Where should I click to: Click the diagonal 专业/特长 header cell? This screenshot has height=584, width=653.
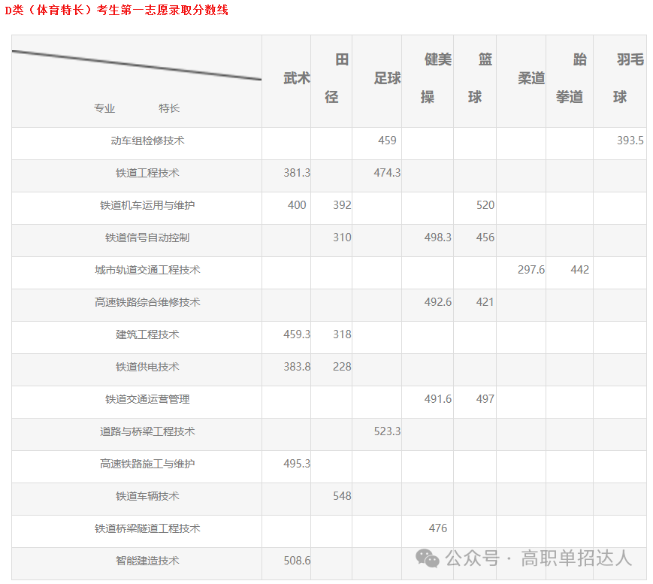pyautogui.click(x=135, y=79)
